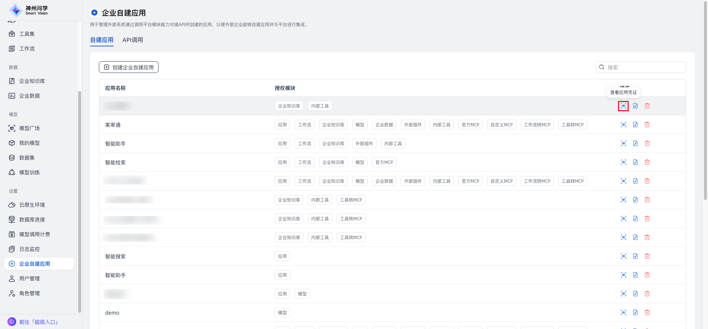This screenshot has height=329, width=708.
Task: Open 用户管理 in sidebar
Action: [29, 279]
